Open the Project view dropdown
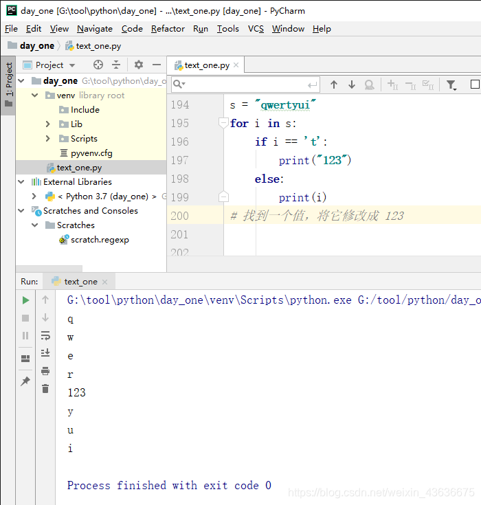The width and height of the screenshot is (481, 505). point(72,65)
